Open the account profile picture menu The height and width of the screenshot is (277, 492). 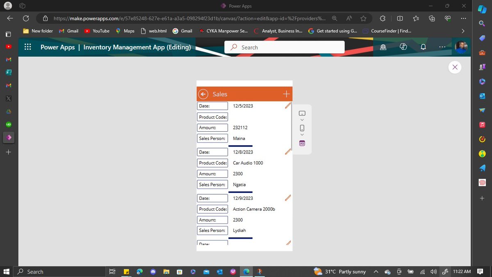[x=461, y=47]
